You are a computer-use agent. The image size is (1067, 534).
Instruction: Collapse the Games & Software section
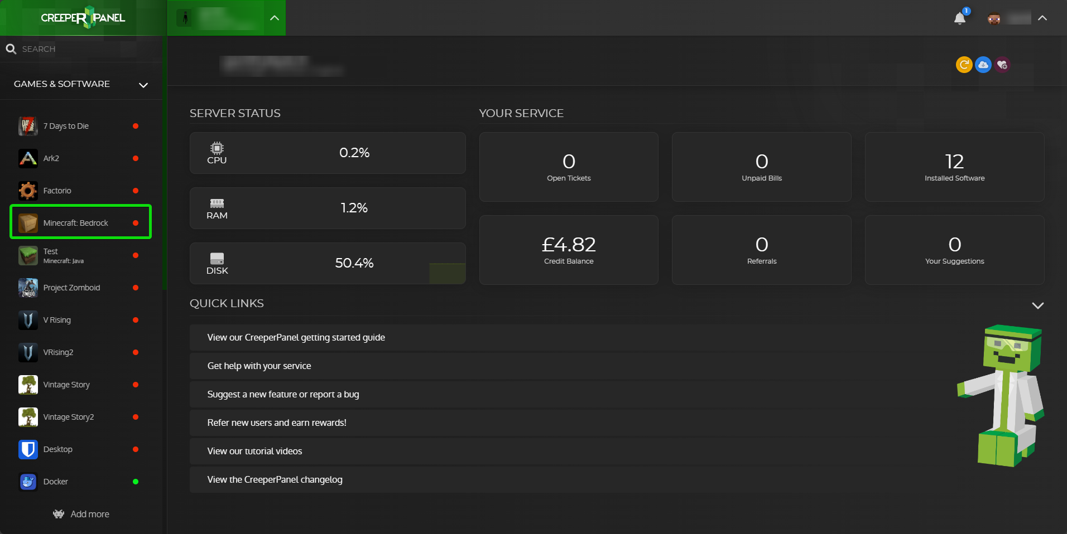[143, 85]
